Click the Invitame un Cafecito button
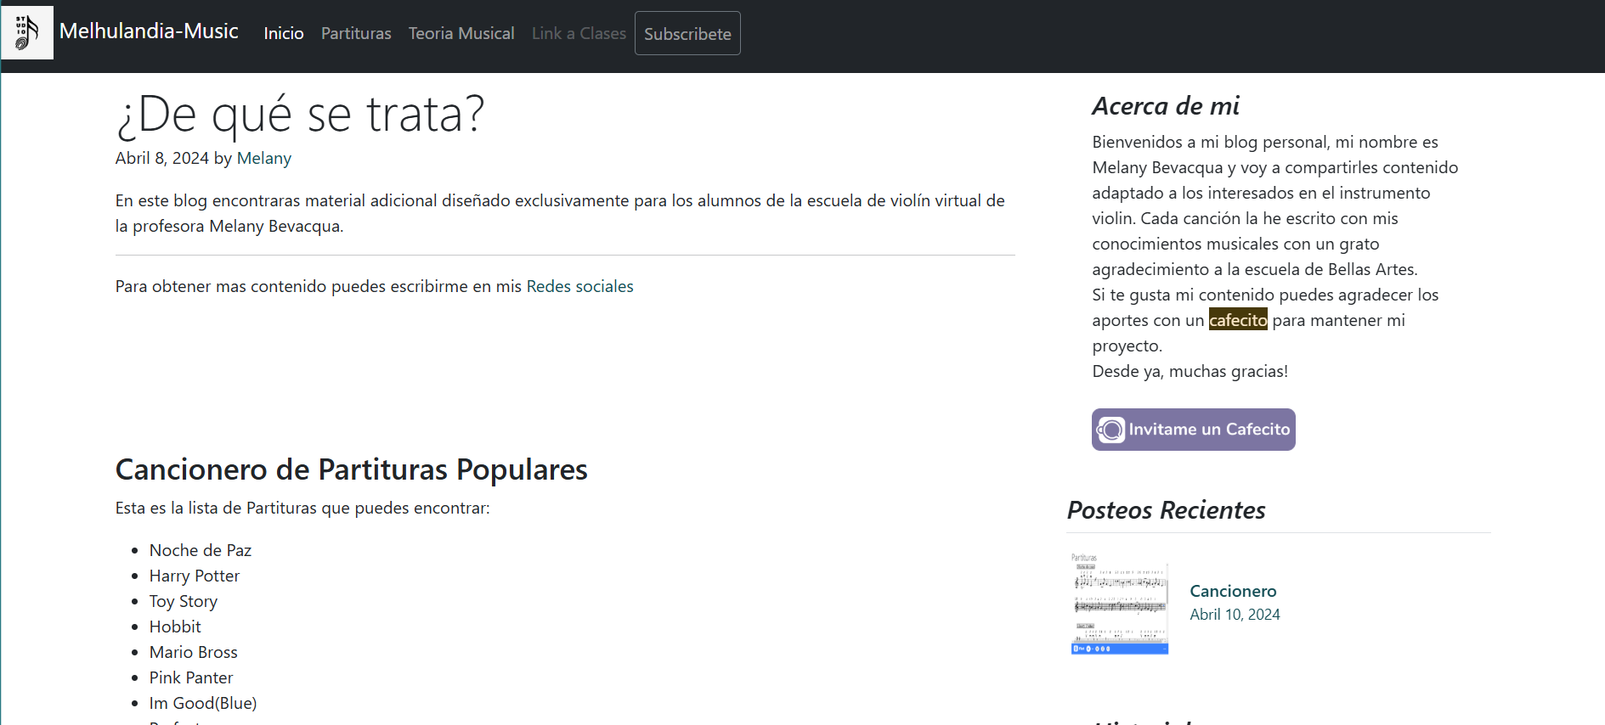Viewport: 1605px width, 725px height. tap(1194, 430)
